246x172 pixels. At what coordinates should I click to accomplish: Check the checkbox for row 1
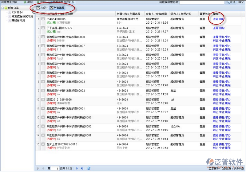43,19
